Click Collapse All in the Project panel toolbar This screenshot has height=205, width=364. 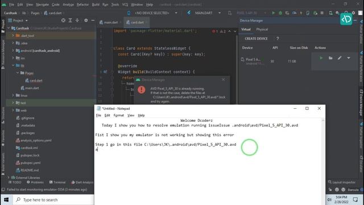pyautogui.click(x=77, y=20)
